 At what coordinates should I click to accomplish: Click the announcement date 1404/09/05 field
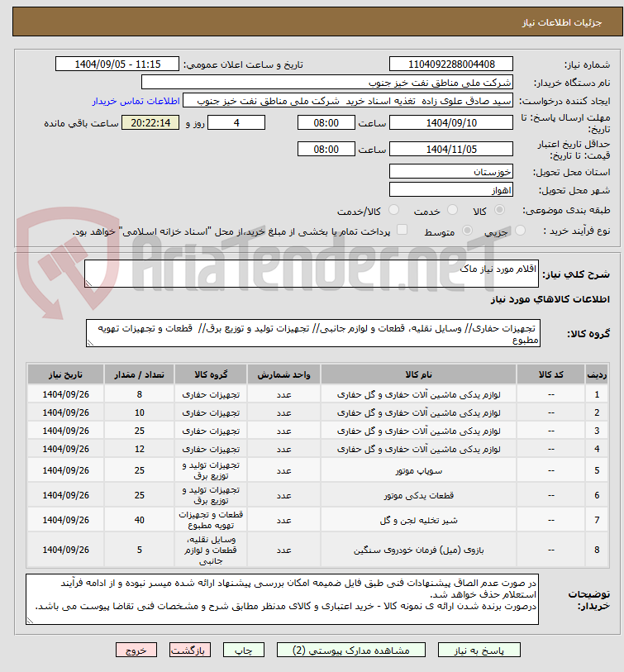click(x=117, y=64)
